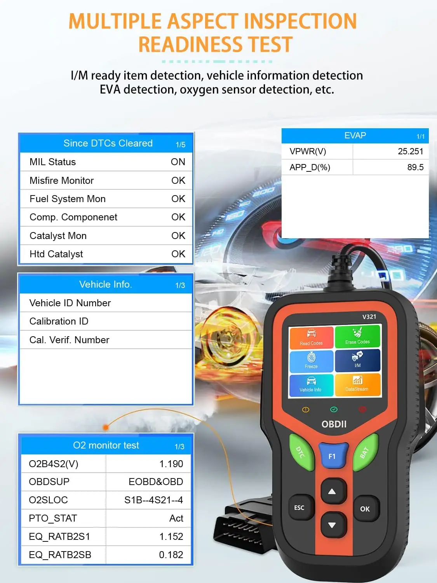Click the Act value
Image resolution: width=437 pixels, height=583 pixels.
176,518
